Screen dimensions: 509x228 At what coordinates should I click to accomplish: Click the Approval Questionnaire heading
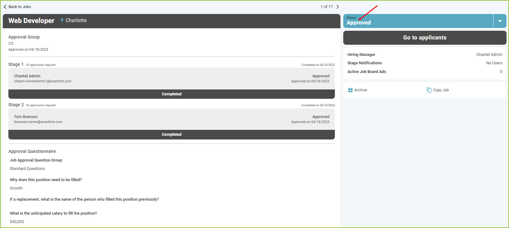click(32, 152)
